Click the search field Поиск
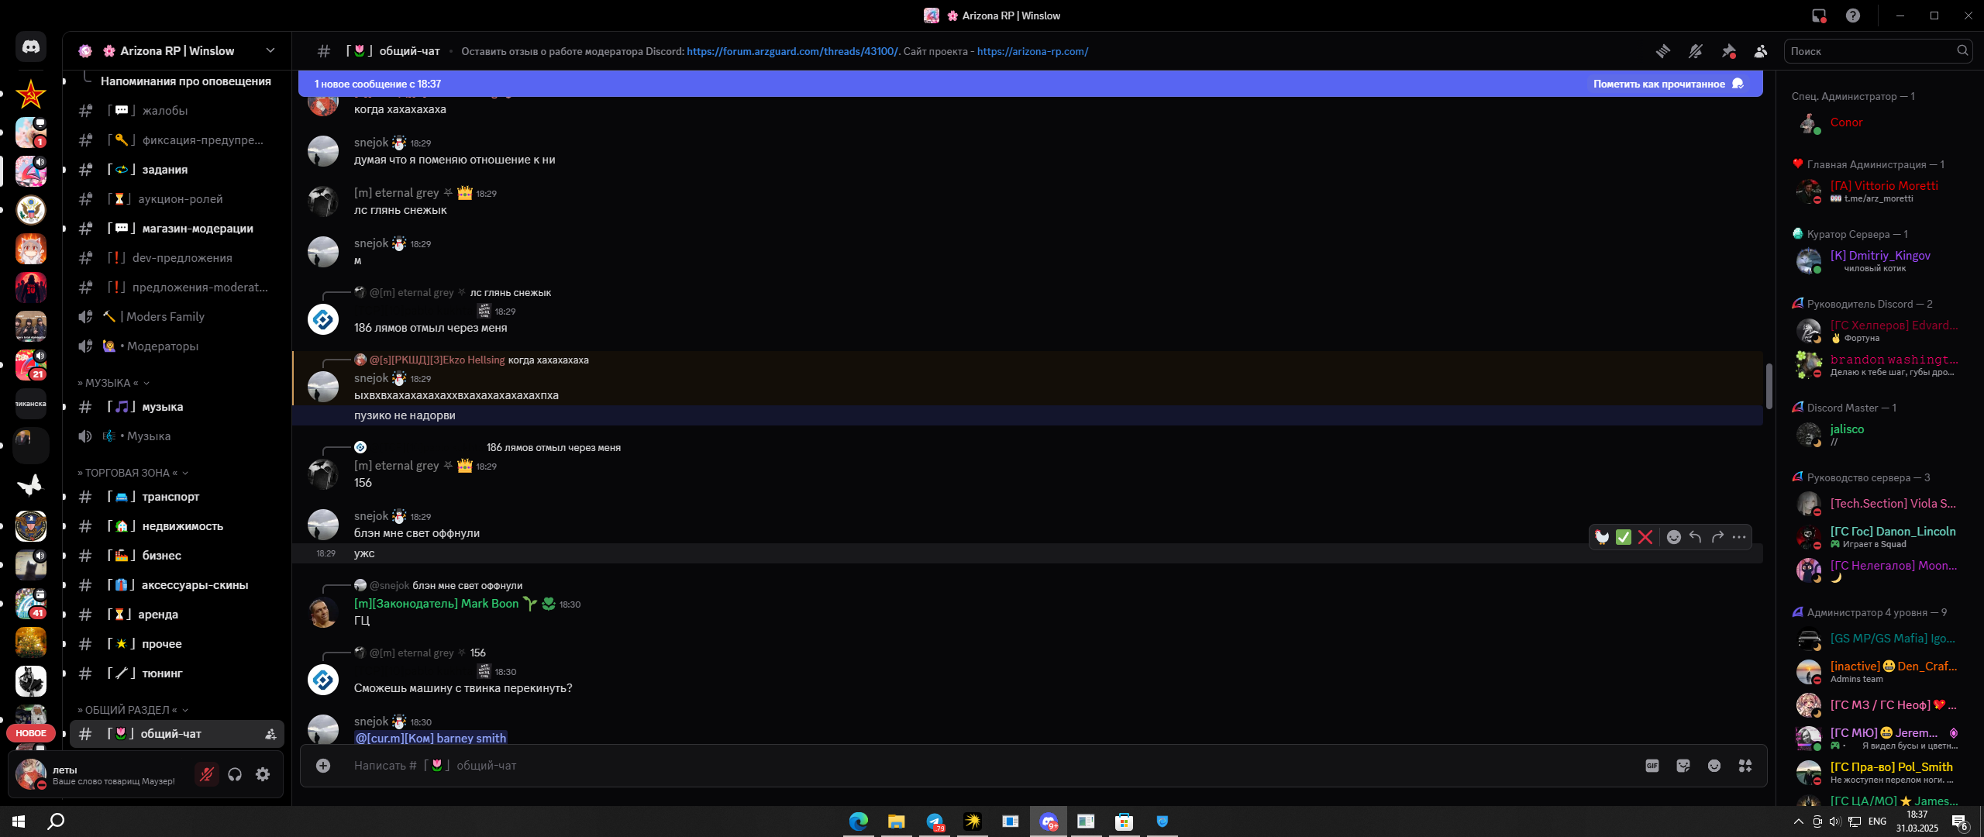Viewport: 1984px width, 837px height. coord(1878,51)
